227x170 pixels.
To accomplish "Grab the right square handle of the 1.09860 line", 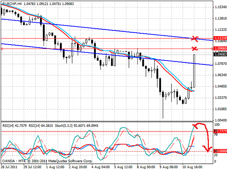I will click(212, 49).
